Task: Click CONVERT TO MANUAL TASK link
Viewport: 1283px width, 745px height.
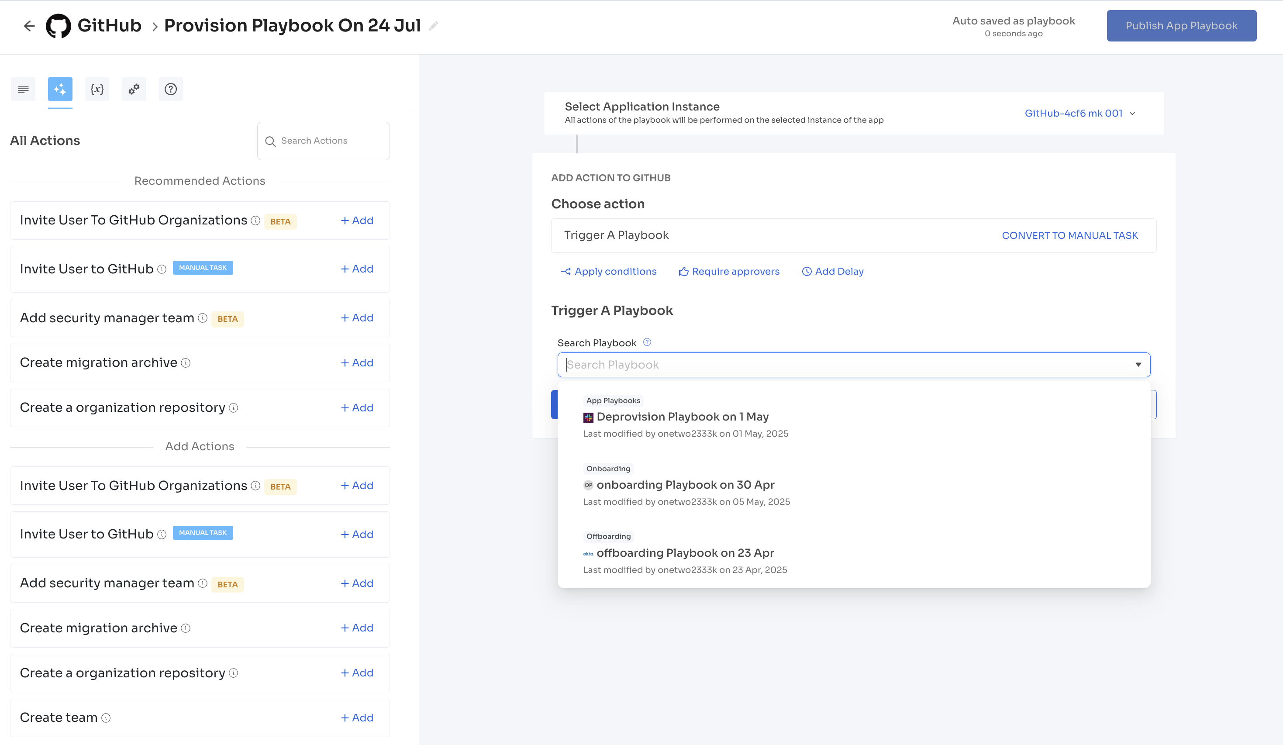Action: pos(1069,235)
